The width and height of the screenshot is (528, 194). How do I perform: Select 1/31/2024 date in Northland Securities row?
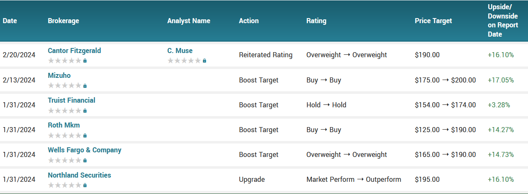19,179
